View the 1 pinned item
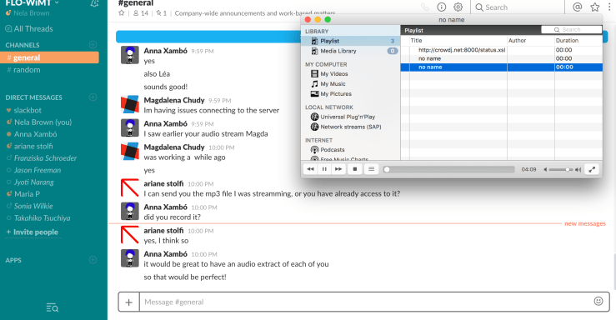 click(162, 13)
